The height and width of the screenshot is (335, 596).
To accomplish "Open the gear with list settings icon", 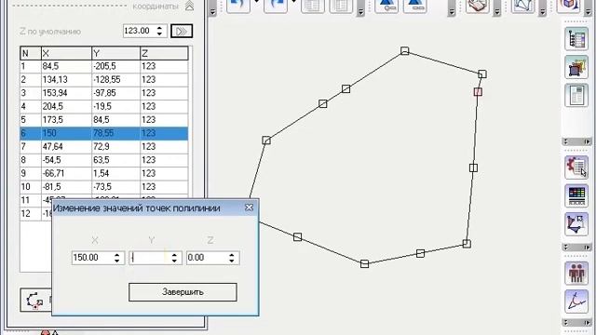I will pyautogui.click(x=576, y=167).
